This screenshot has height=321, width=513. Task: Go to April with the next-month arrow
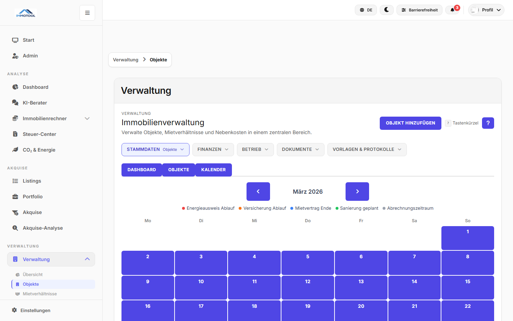357,192
